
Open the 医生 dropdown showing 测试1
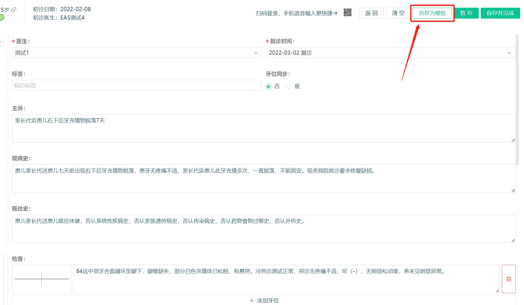137,53
